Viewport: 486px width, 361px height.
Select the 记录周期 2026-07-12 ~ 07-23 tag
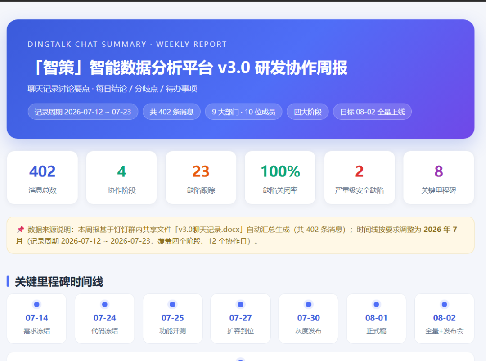pyautogui.click(x=83, y=112)
